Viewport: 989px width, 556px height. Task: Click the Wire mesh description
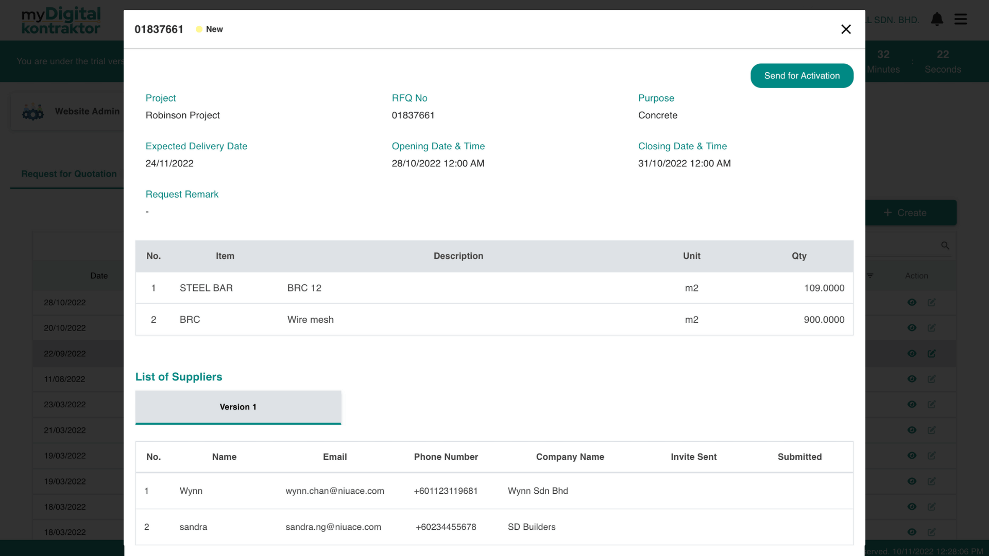(311, 320)
